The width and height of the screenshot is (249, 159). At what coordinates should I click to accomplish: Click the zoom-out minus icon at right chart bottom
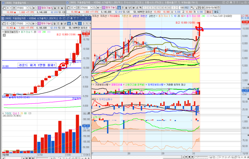click(x=242, y=157)
